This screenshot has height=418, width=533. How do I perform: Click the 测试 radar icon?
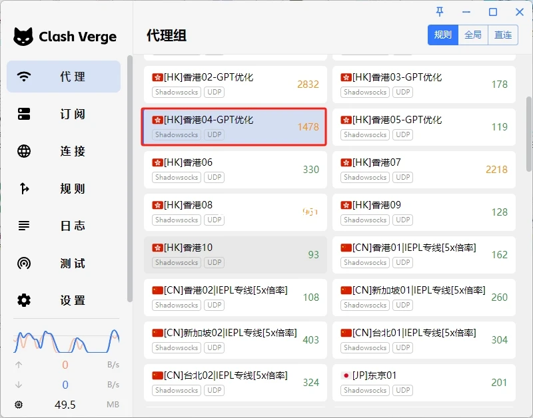pos(24,263)
